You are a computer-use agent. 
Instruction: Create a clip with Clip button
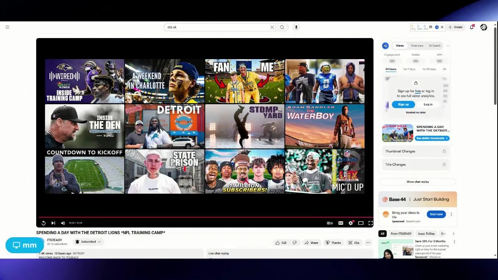point(354,243)
